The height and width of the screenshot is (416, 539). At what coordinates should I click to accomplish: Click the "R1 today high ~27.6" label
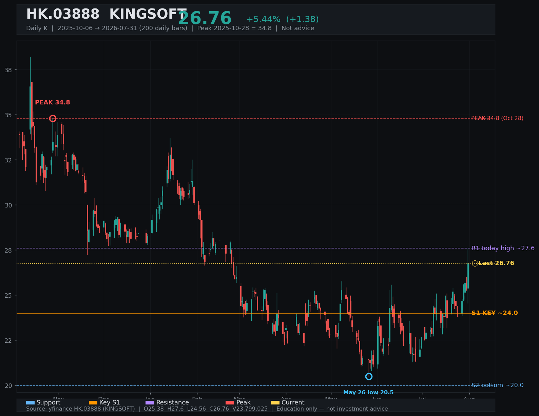(x=503, y=248)
